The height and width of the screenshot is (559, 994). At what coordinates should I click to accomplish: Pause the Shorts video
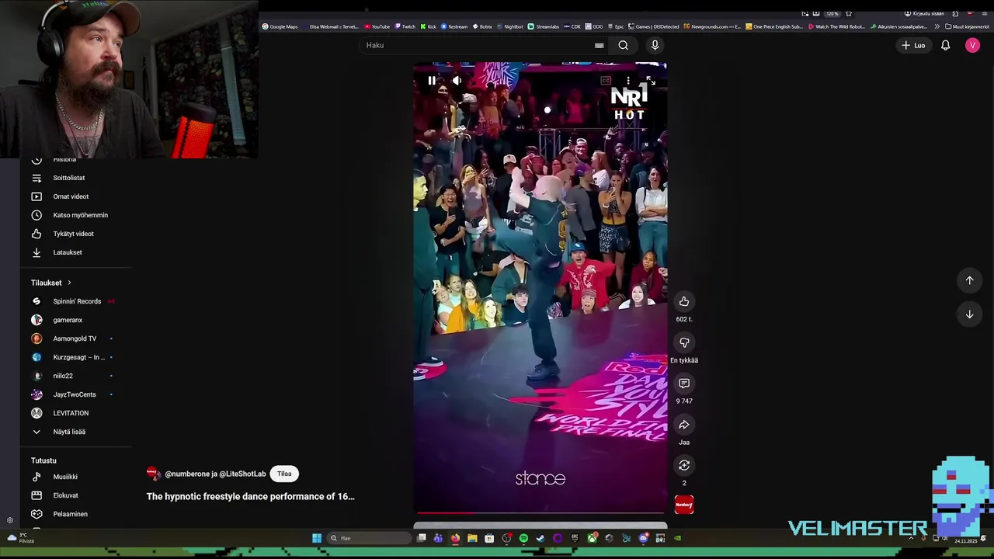coord(432,81)
